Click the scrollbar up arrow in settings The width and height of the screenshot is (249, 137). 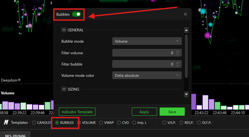[x=186, y=30]
